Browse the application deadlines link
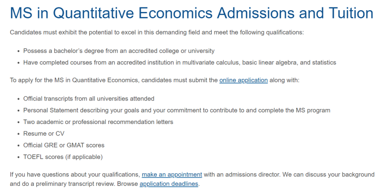 [169, 184]
